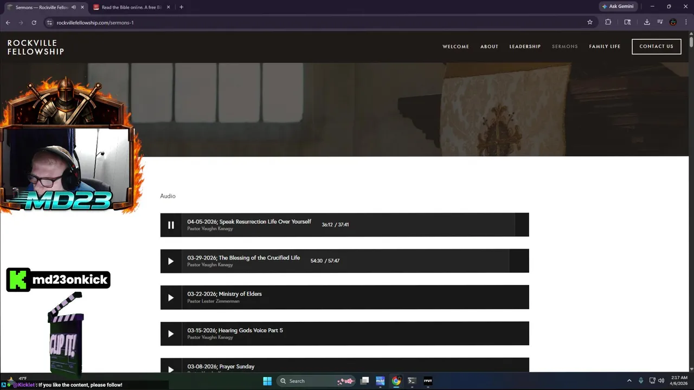Open the About menu item

[489, 47]
